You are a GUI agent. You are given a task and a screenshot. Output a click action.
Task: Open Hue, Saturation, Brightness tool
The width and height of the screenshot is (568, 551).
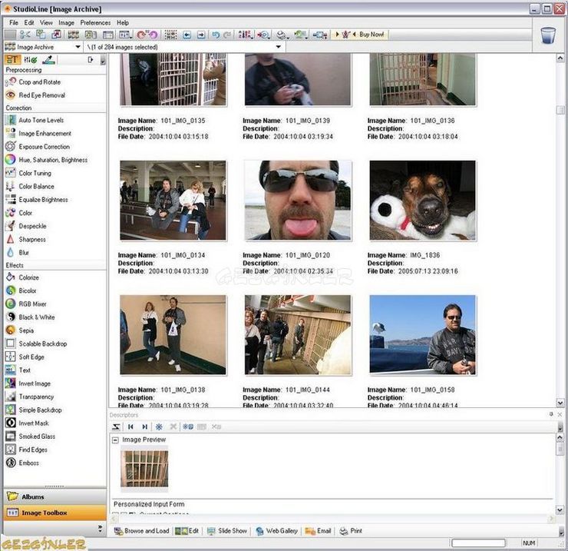pyautogui.click(x=46, y=160)
